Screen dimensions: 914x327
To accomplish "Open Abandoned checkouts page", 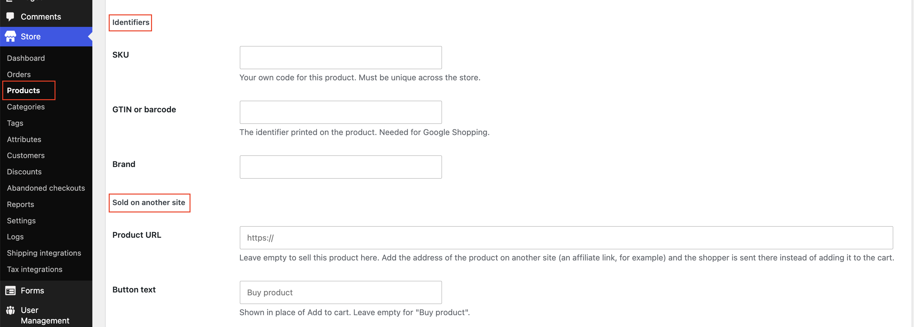I will (x=46, y=188).
